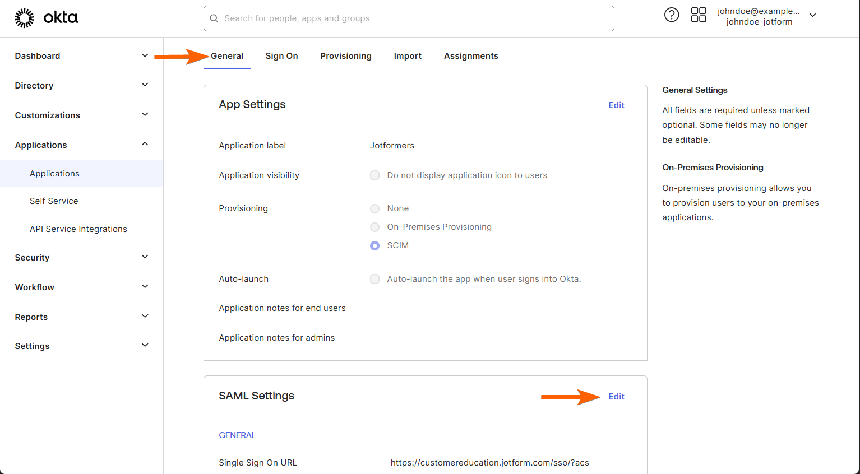Open the help question mark icon

(x=671, y=15)
